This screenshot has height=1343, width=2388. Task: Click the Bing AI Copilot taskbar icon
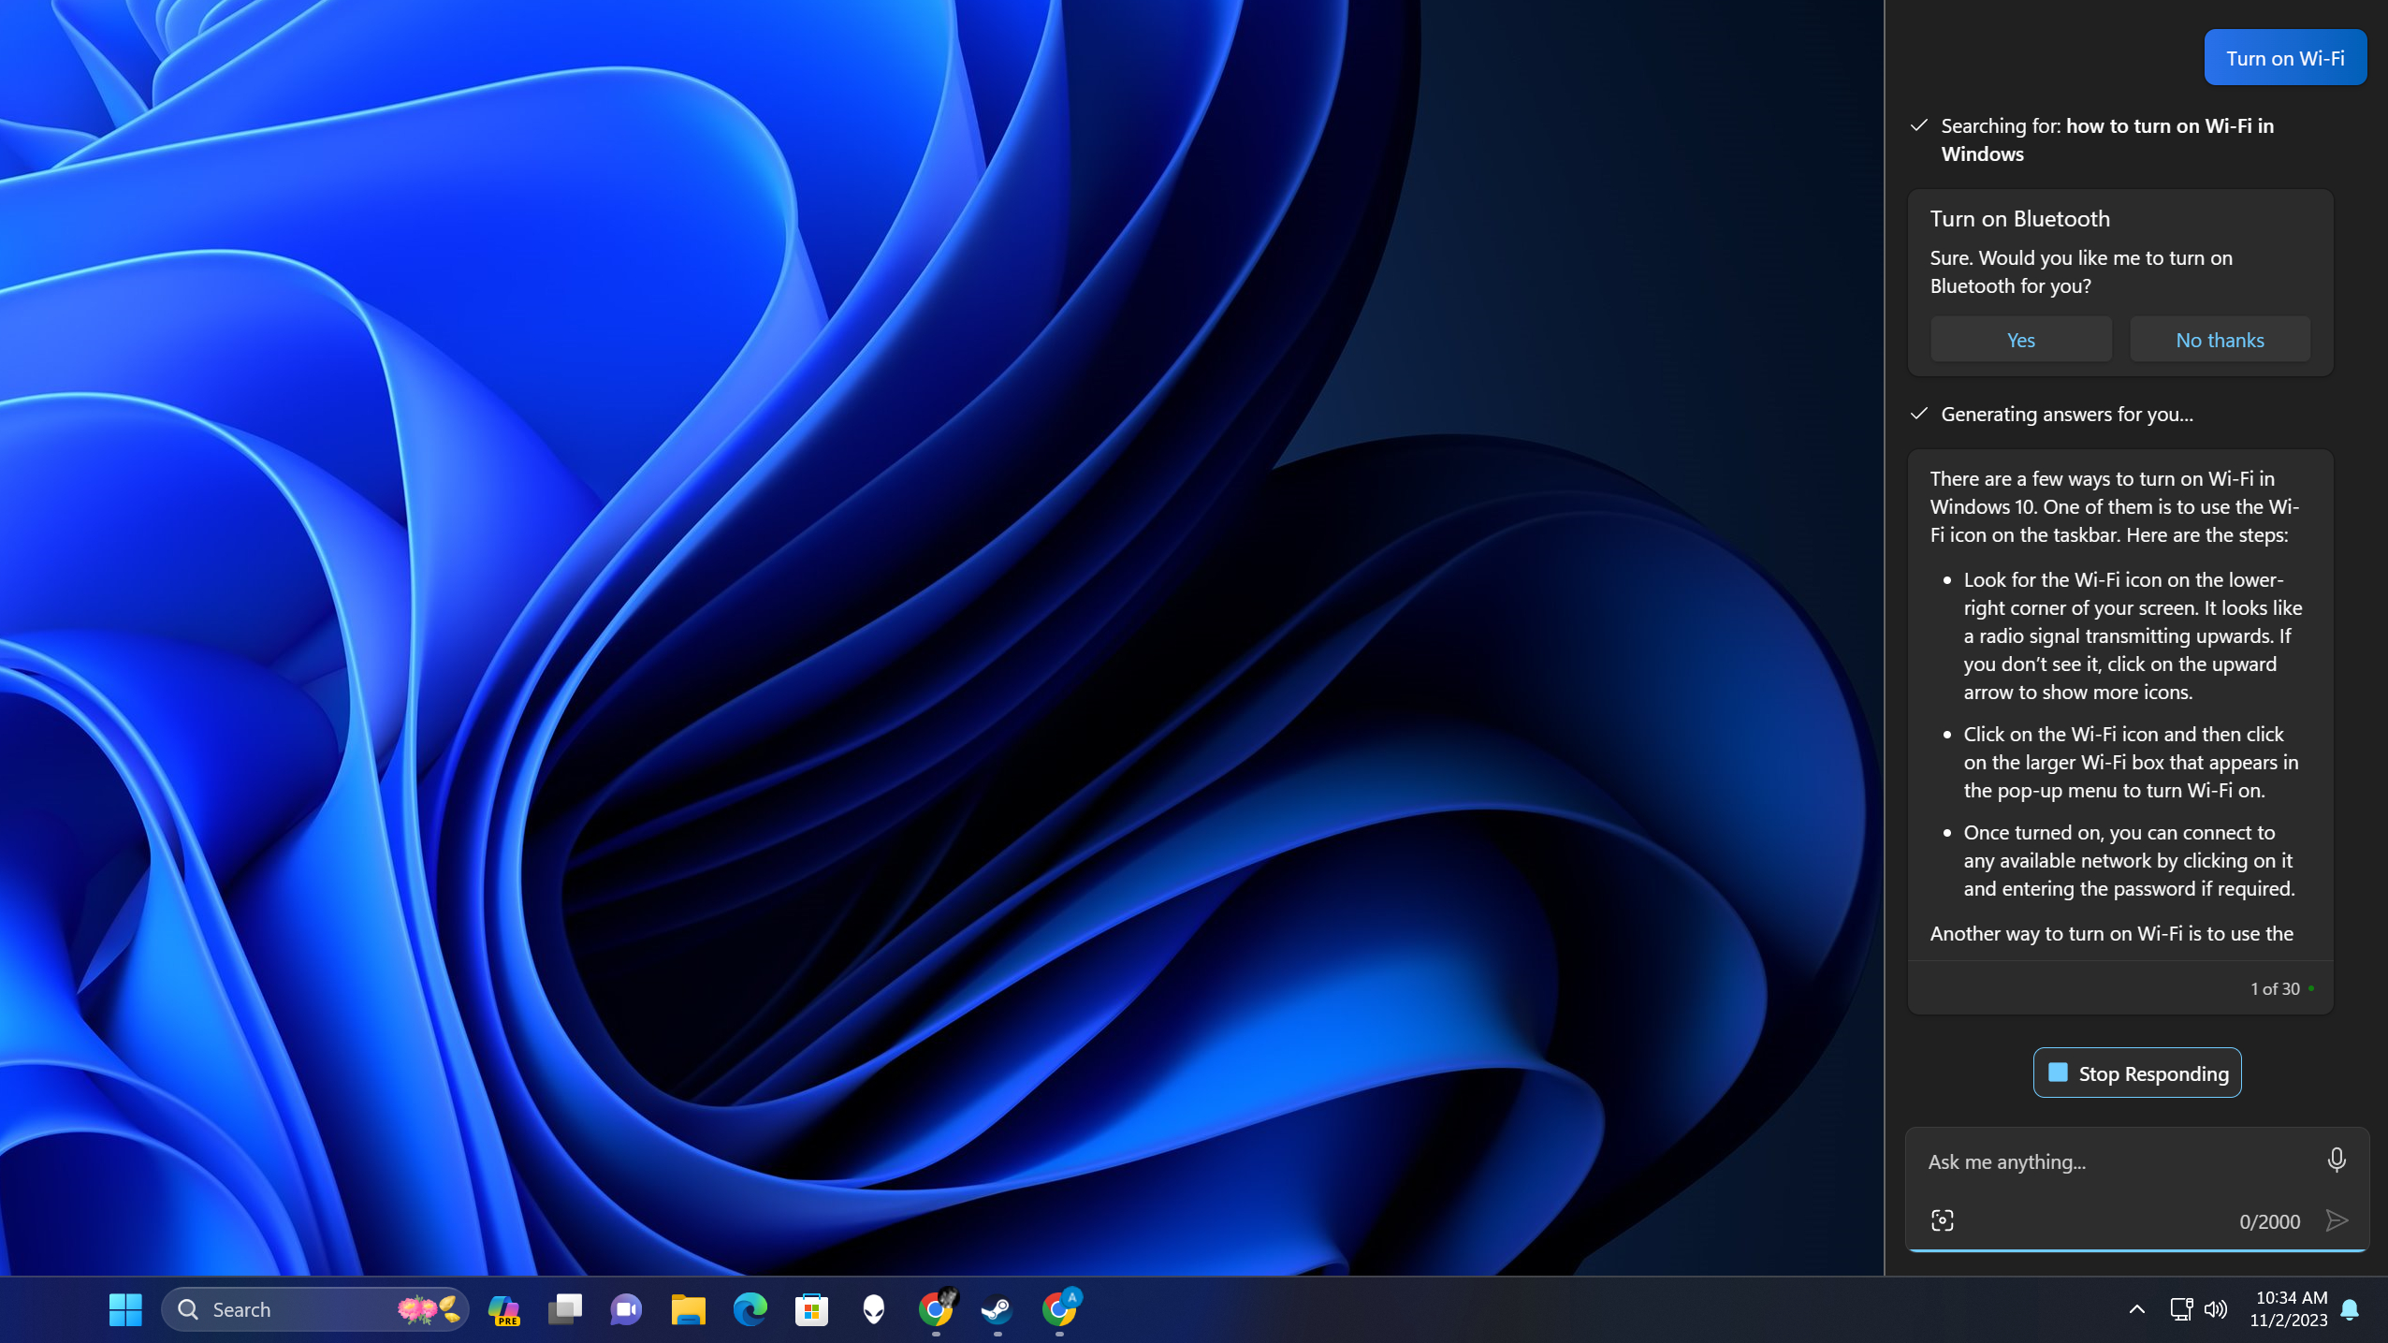click(503, 1308)
